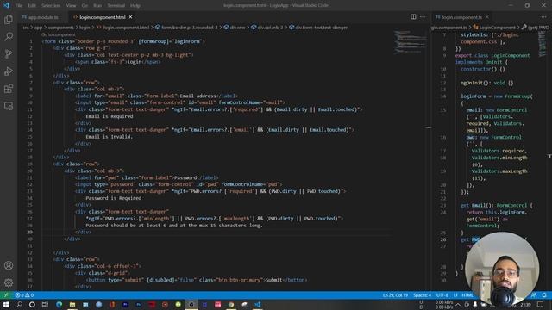Open the File menu
The height and width of the screenshot is (310, 552).
click(x=19, y=6)
